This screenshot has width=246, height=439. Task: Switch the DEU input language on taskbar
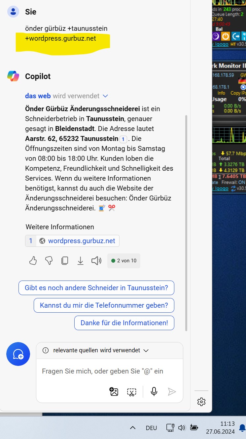pos(151,428)
